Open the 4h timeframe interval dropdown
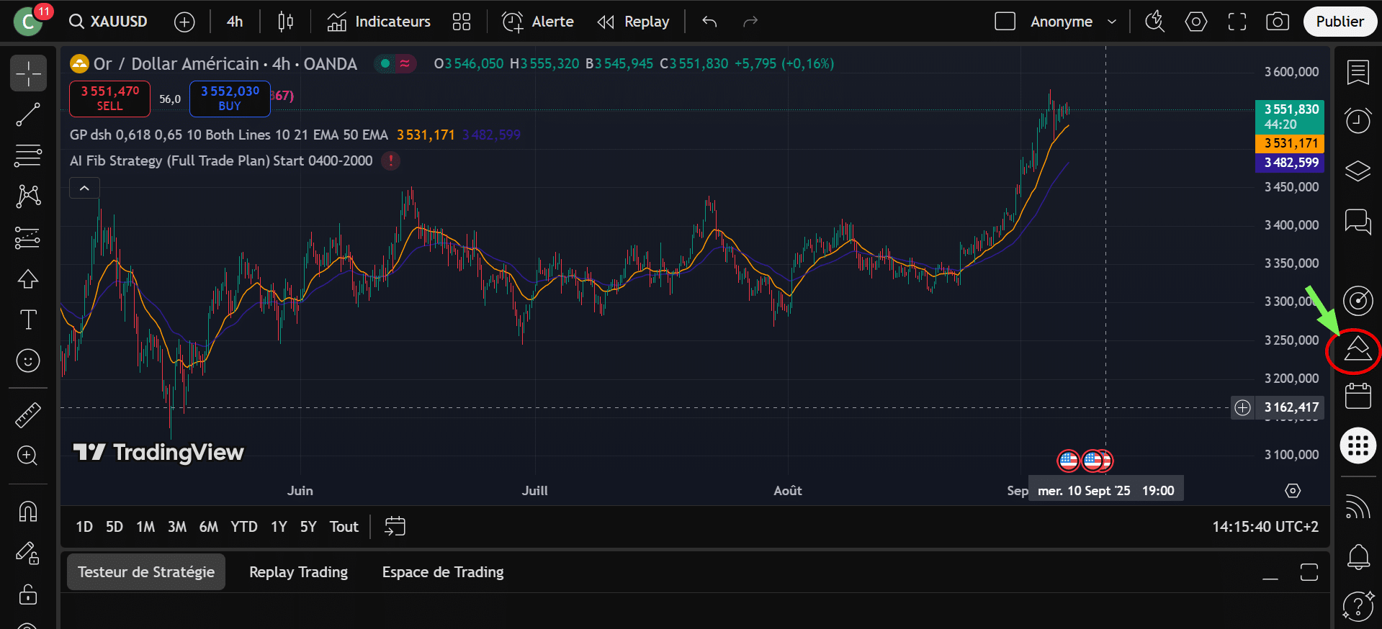 [235, 22]
